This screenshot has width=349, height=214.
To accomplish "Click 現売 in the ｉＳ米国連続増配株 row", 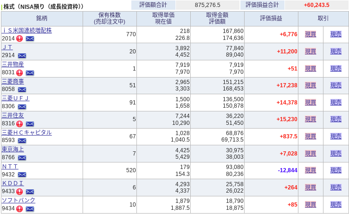I will coord(336,34).
